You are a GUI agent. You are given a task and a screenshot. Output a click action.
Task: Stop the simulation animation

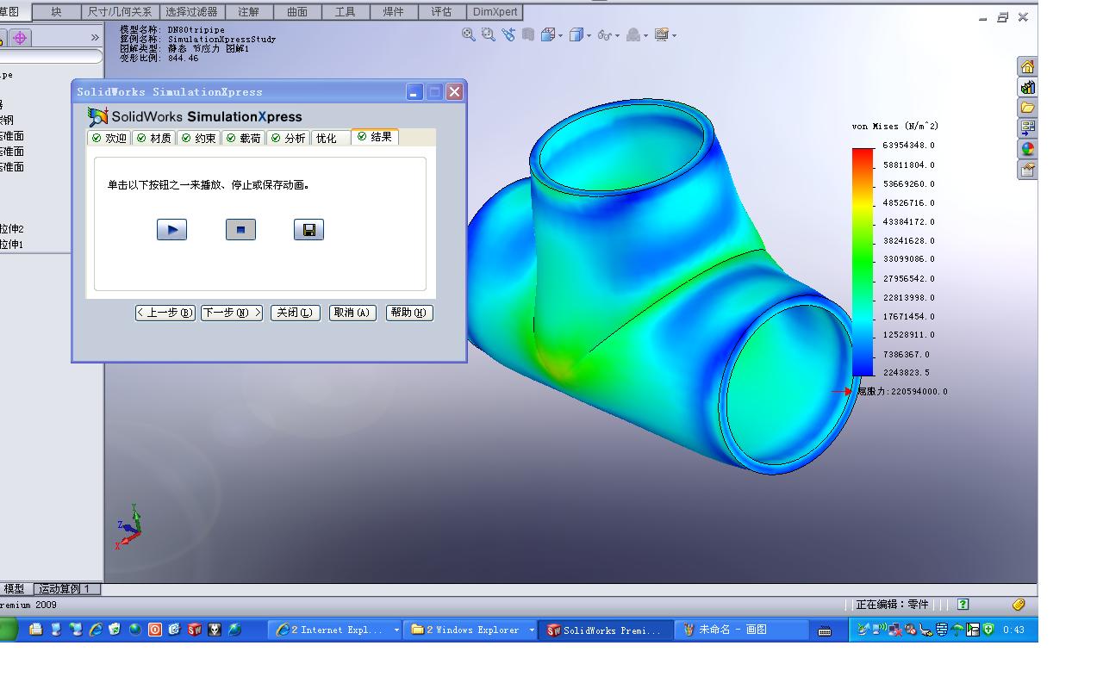pyautogui.click(x=240, y=230)
